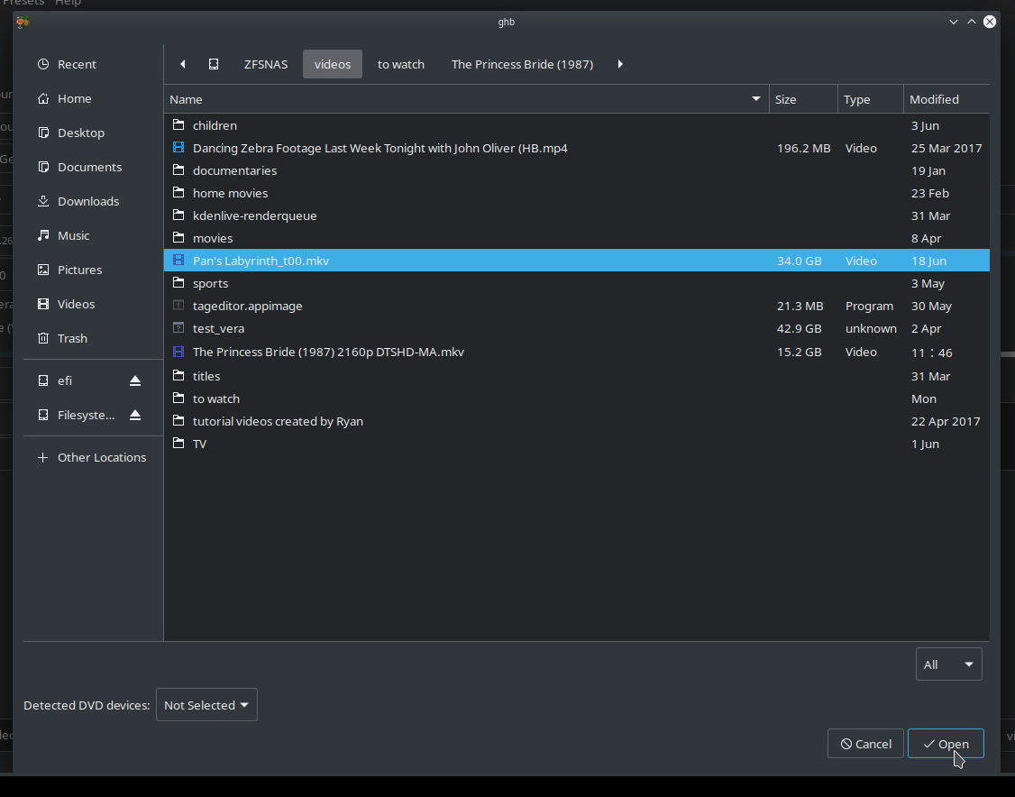
Task: Sort the list by Name column
Action: pyautogui.click(x=466, y=99)
